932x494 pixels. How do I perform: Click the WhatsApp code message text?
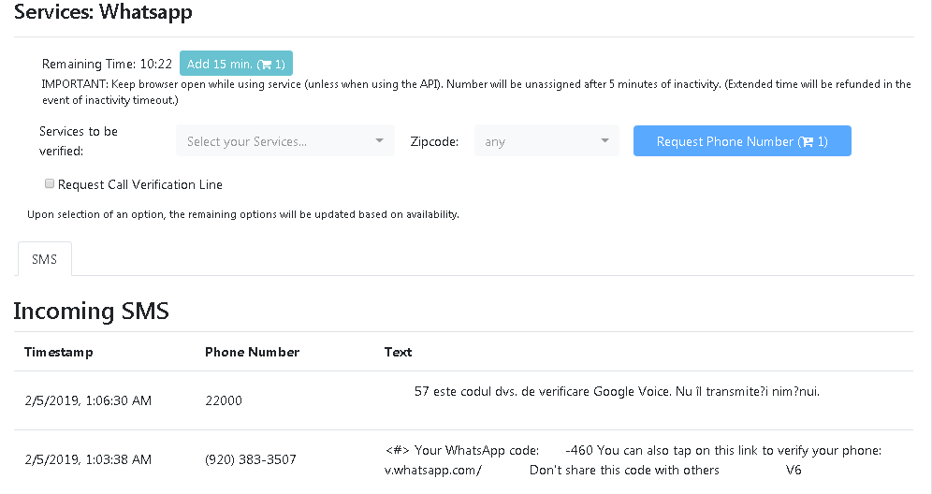coord(633,460)
